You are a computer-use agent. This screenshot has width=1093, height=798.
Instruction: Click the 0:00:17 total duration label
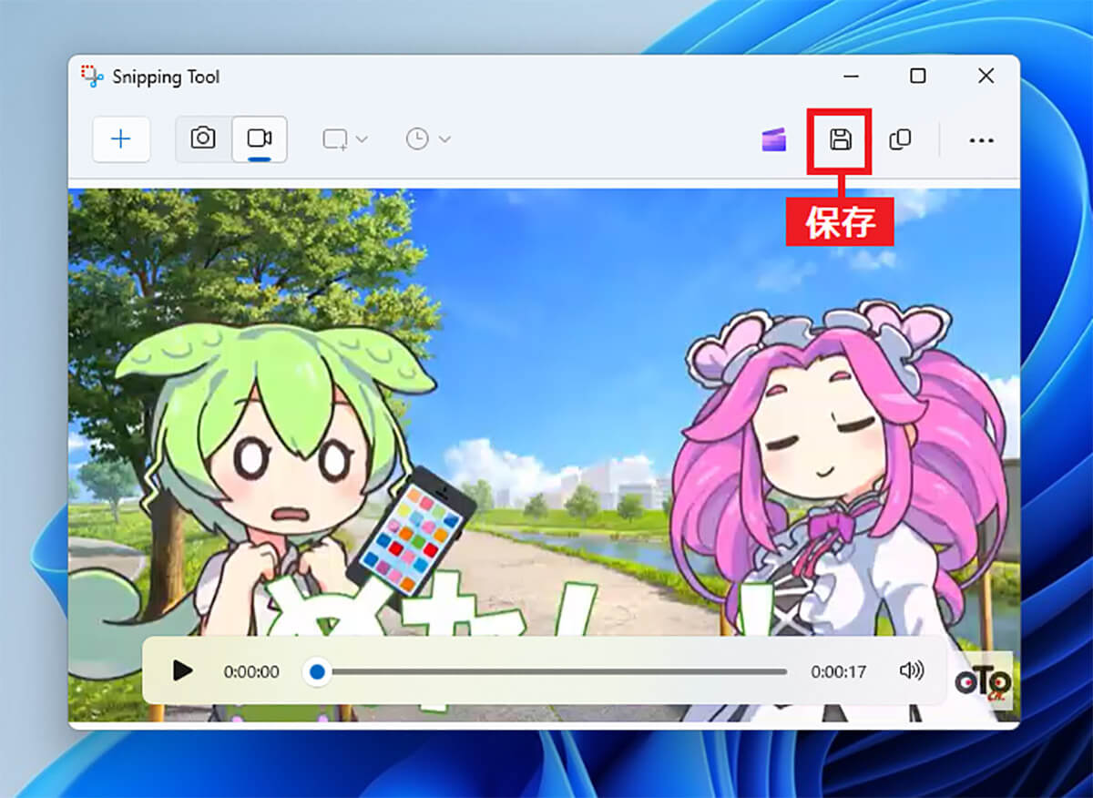tap(839, 672)
